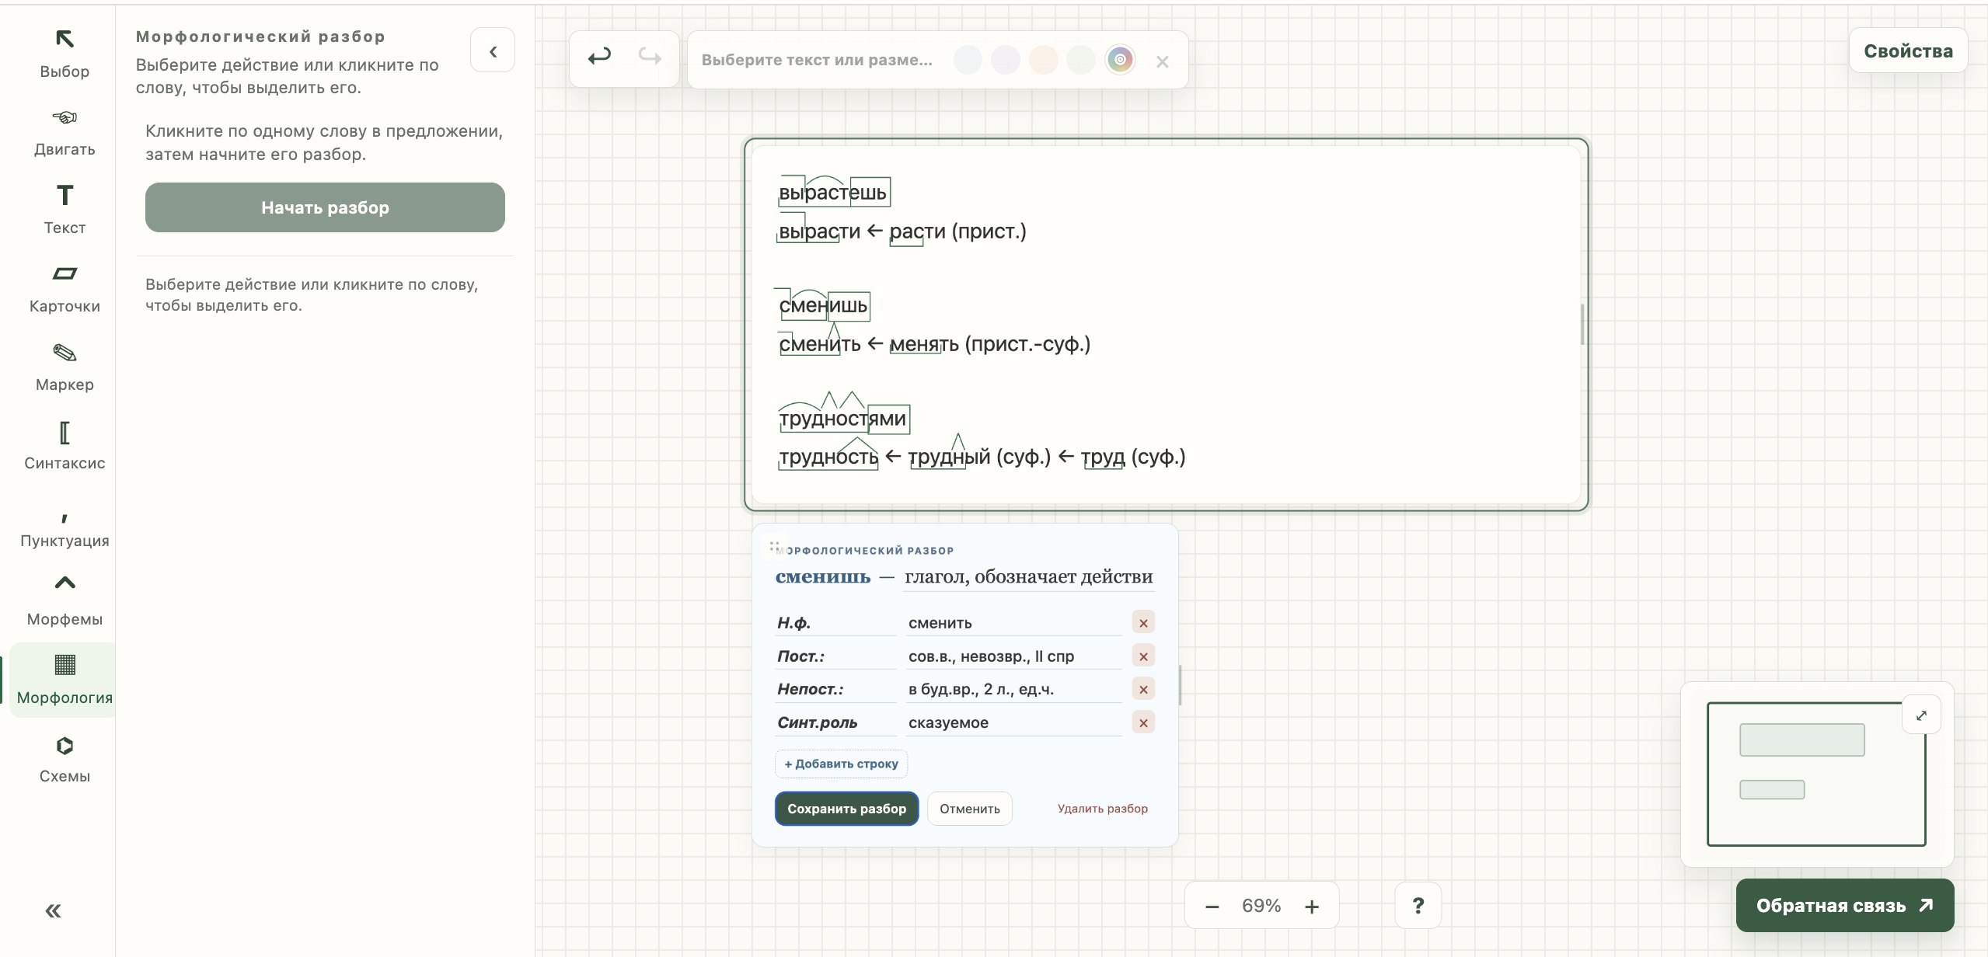
Task: Edit the Синт.роль label field
Action: click(835, 722)
